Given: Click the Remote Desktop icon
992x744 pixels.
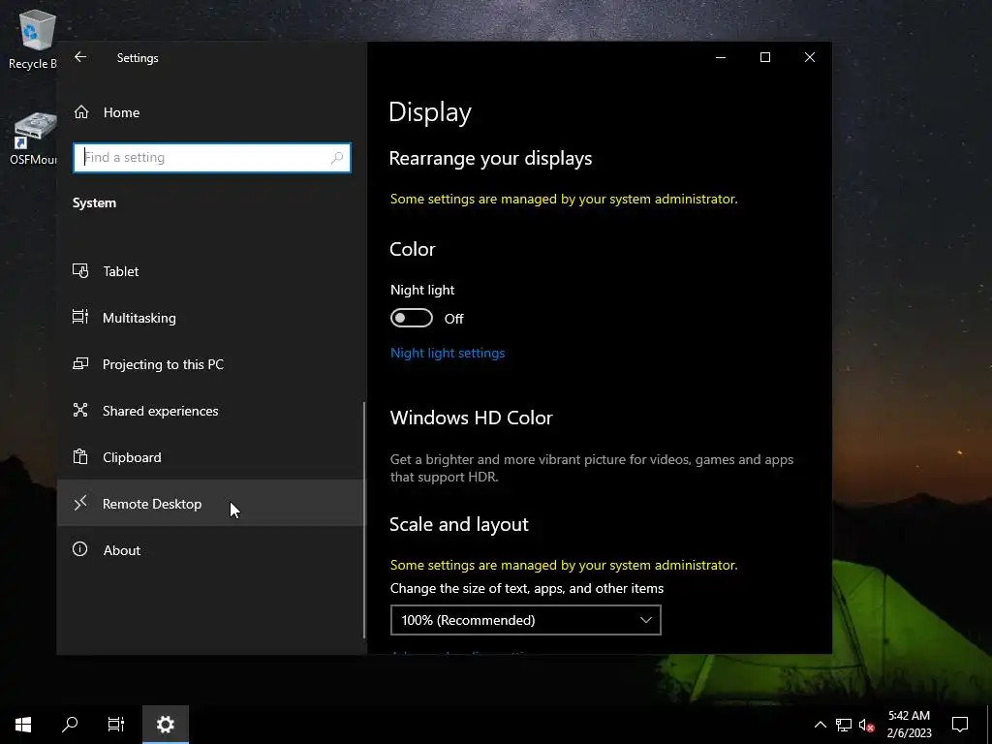Looking at the screenshot, I should coord(80,503).
